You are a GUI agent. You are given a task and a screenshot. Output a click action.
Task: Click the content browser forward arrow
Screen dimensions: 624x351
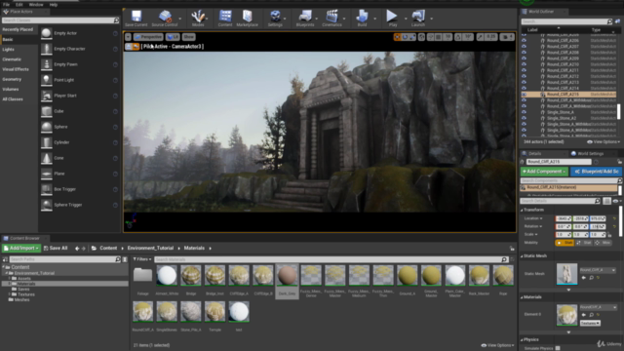[84, 249]
